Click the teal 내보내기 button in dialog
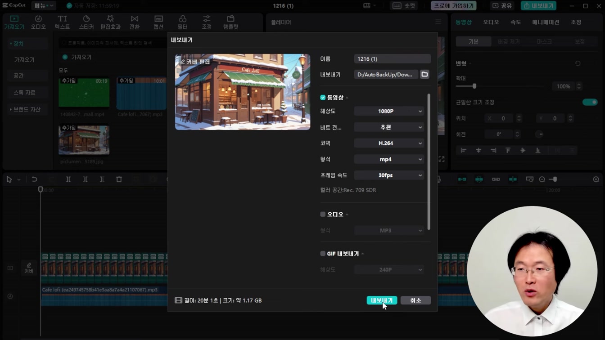Screen dimensions: 605x340 pos(382,300)
